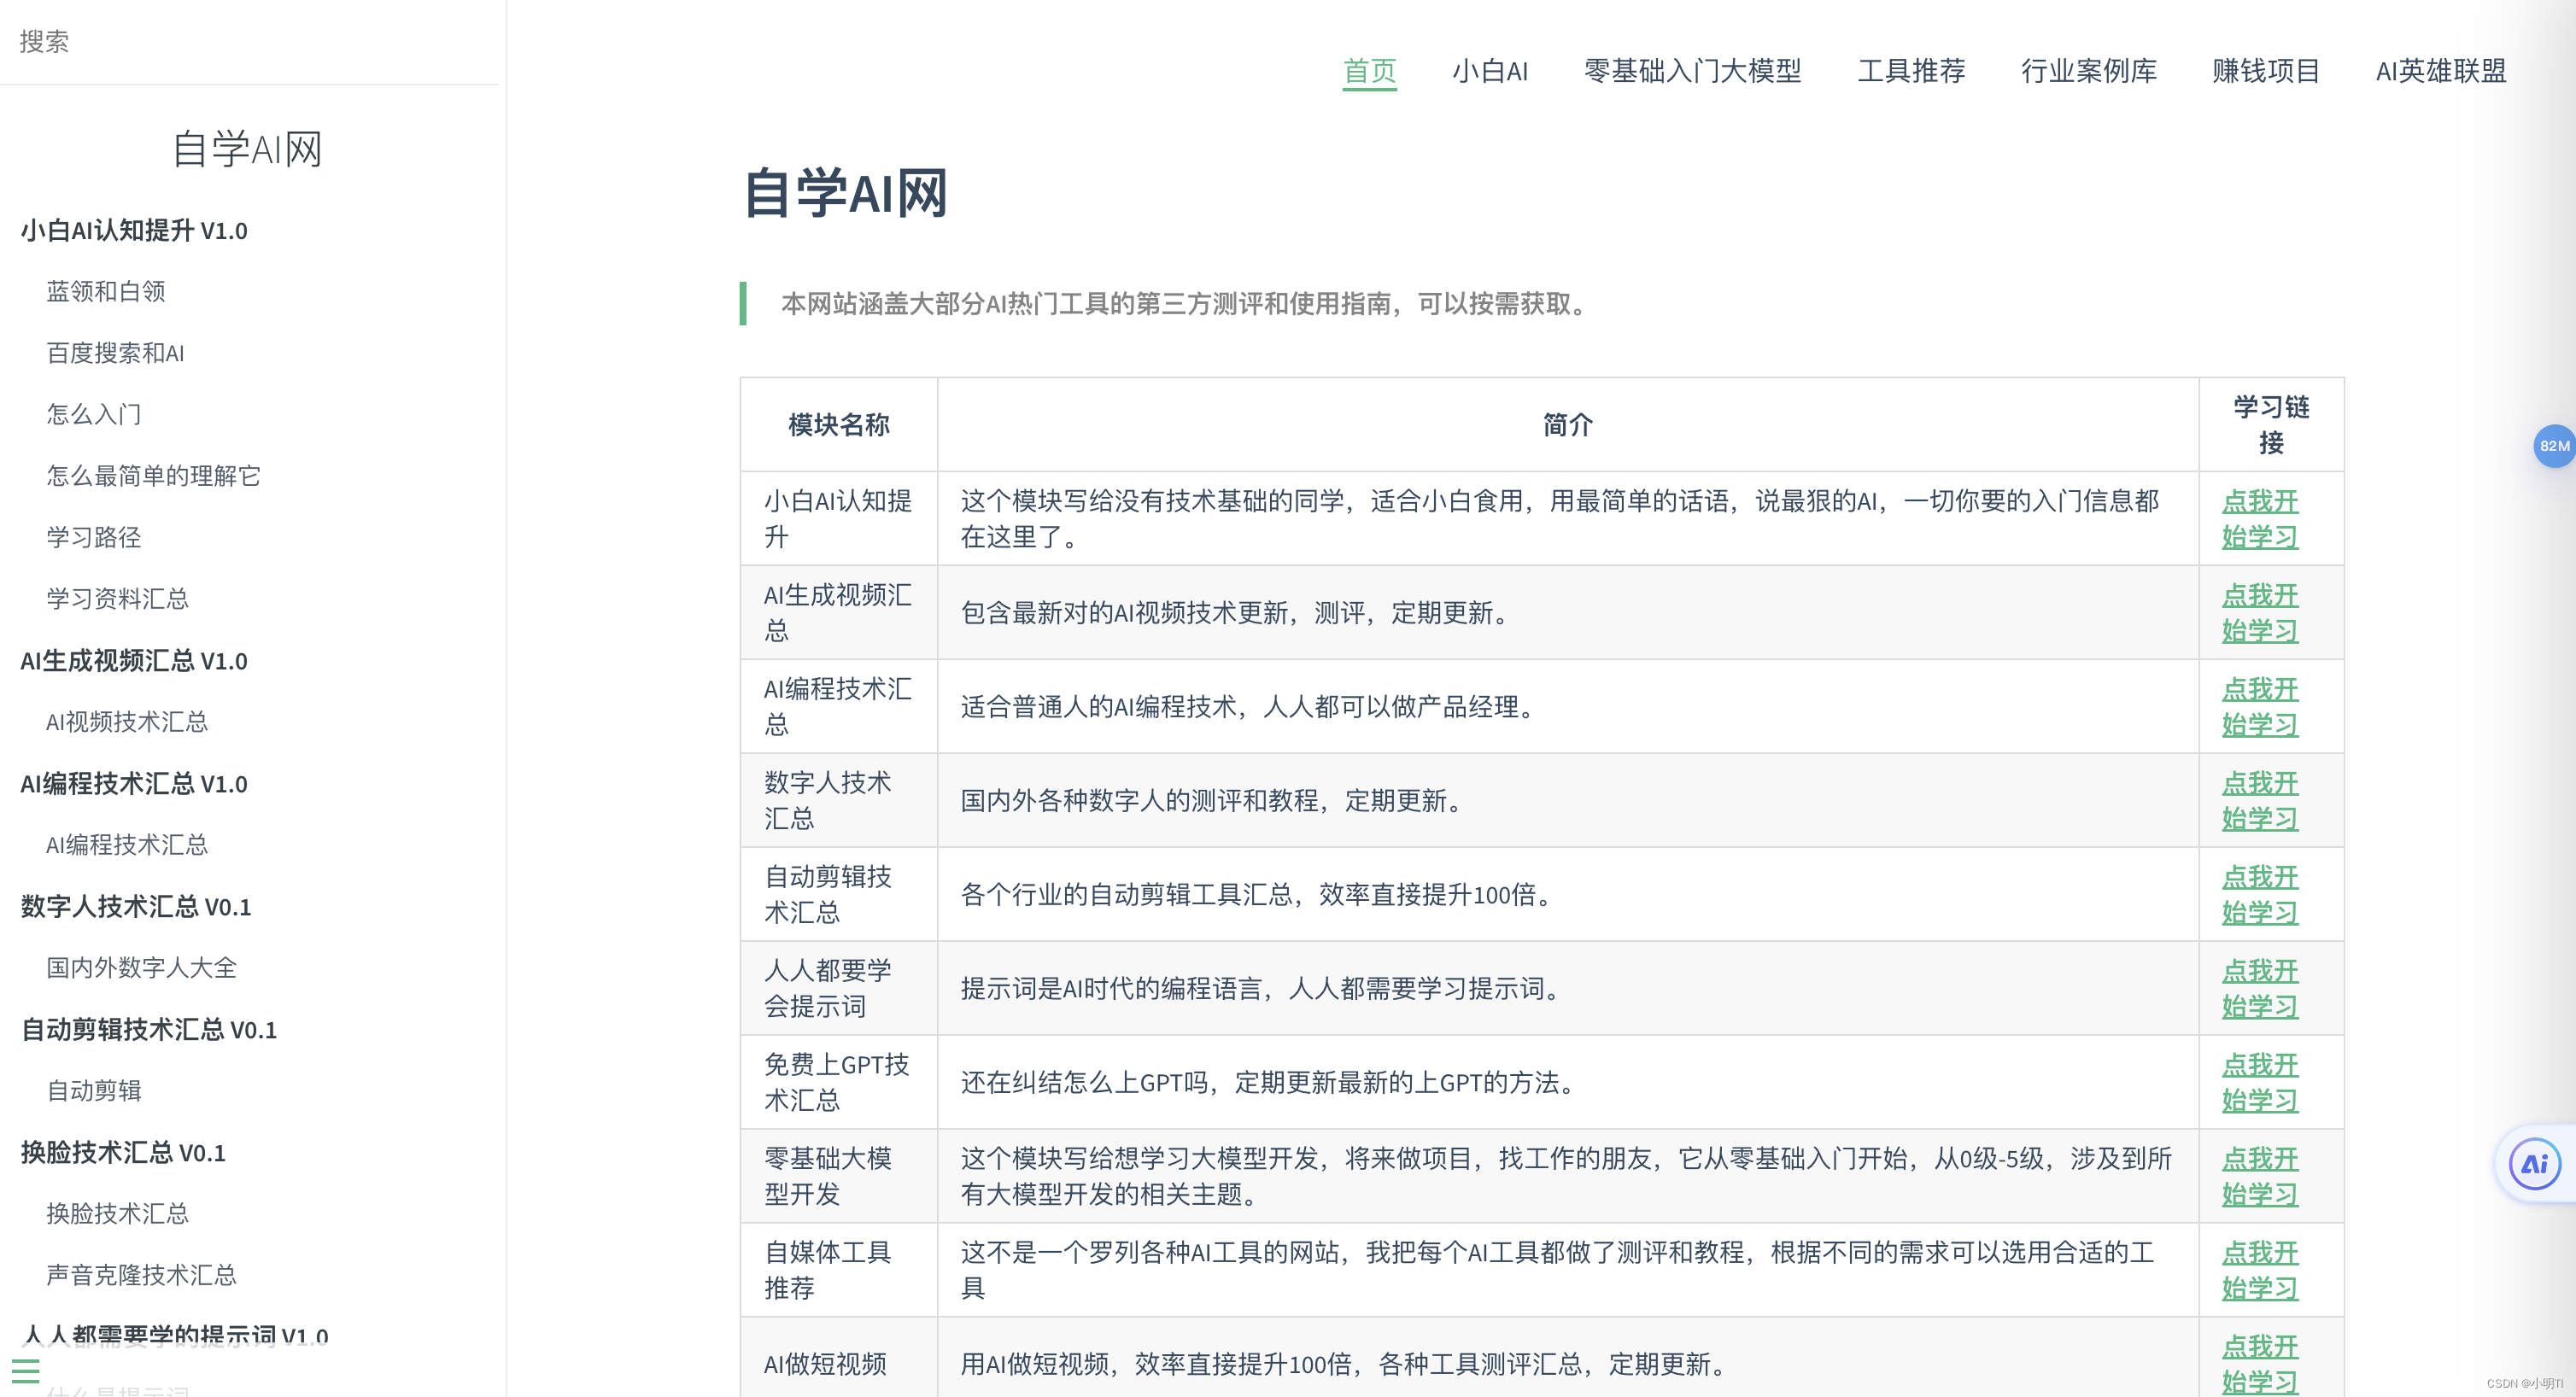The height and width of the screenshot is (1397, 2576).
Task: Click 点我开始学习 link for 自动剪辑技术汇总 row
Action: coord(2260,894)
